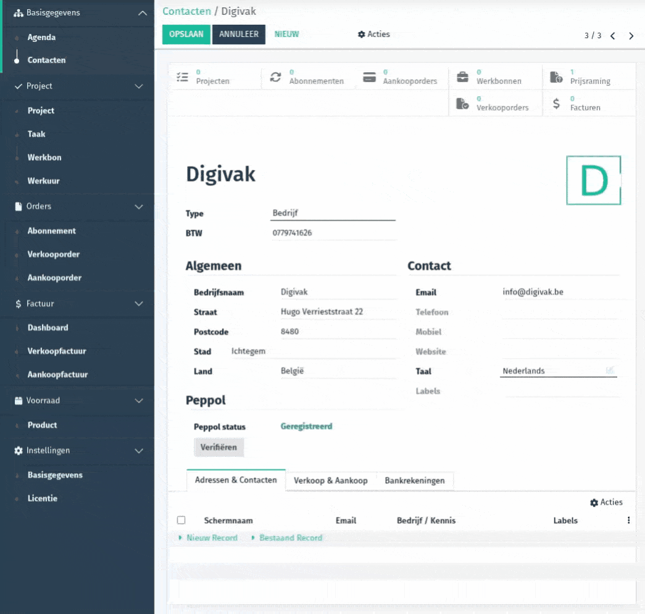Click the Straat field with Hugo Verrieststraat 22
Viewport: 645px width, 614px height.
tap(337, 312)
